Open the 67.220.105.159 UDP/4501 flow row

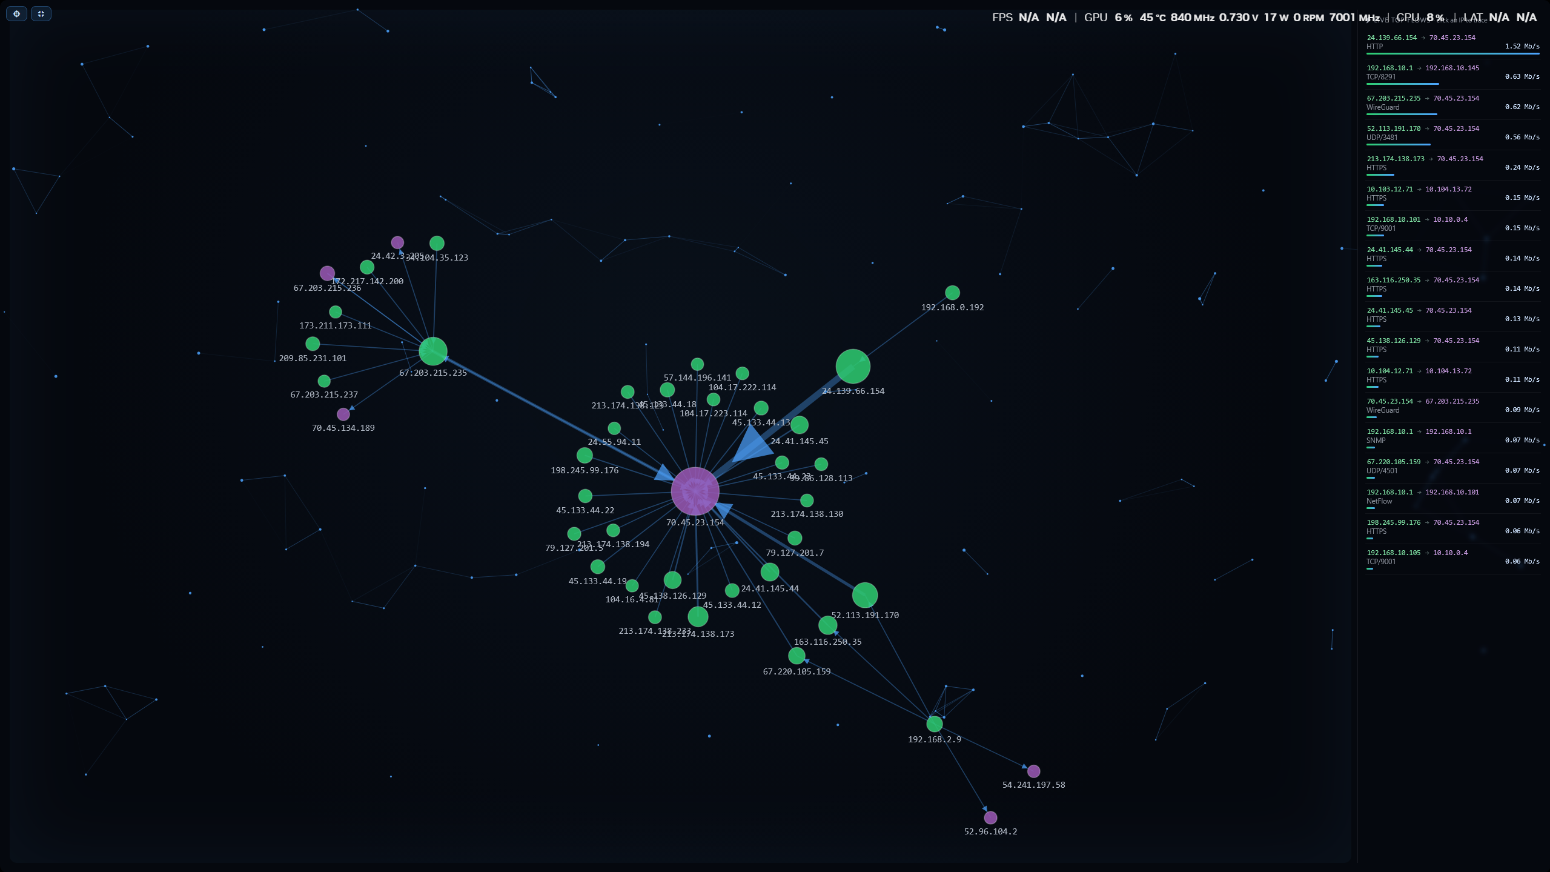[x=1452, y=468]
